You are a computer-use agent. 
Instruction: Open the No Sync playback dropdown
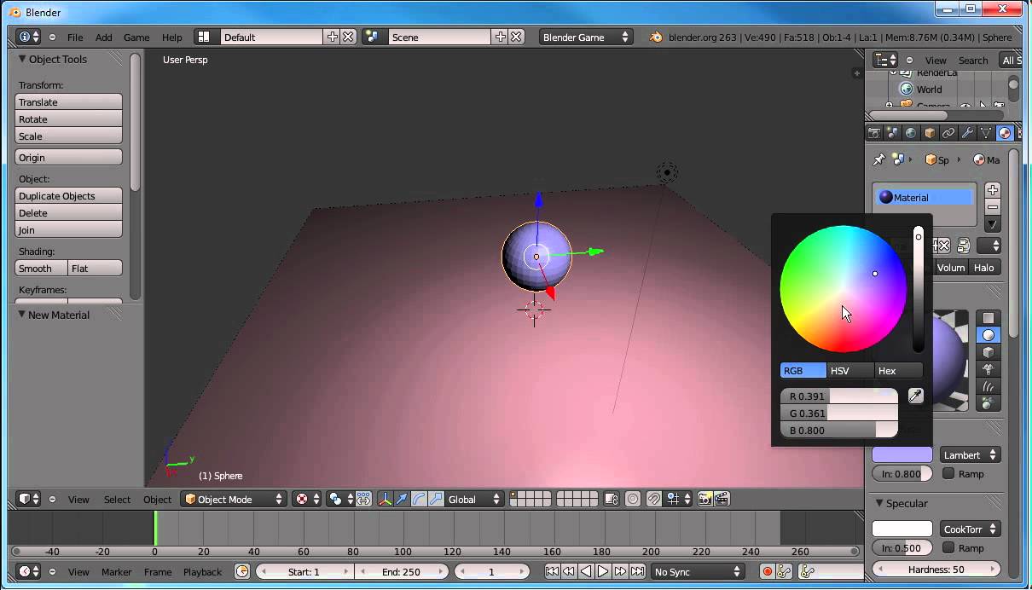coord(698,571)
